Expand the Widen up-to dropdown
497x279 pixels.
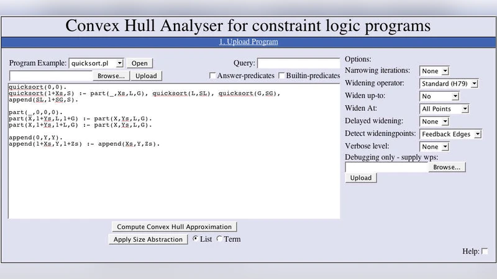(439, 97)
